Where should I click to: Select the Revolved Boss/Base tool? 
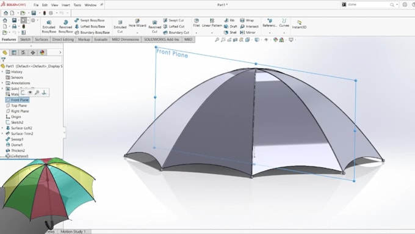pyautogui.click(x=66, y=26)
